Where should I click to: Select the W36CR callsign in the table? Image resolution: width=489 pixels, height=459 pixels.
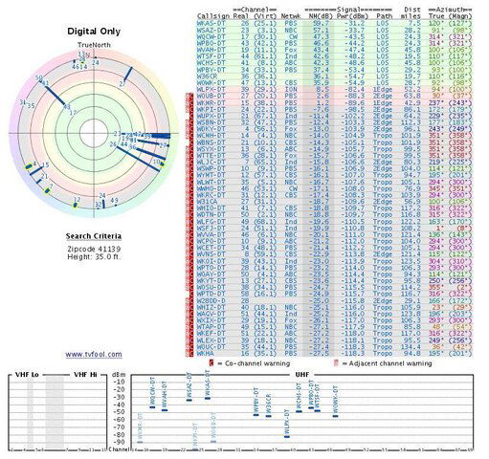click(x=207, y=76)
